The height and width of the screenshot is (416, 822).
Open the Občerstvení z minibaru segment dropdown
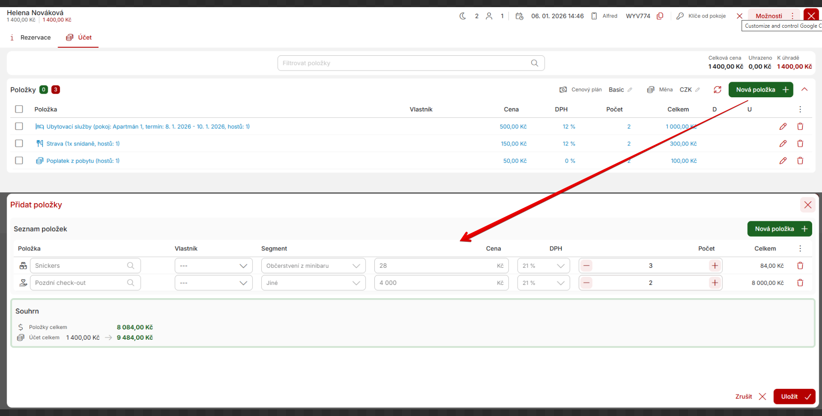pyautogui.click(x=313, y=266)
